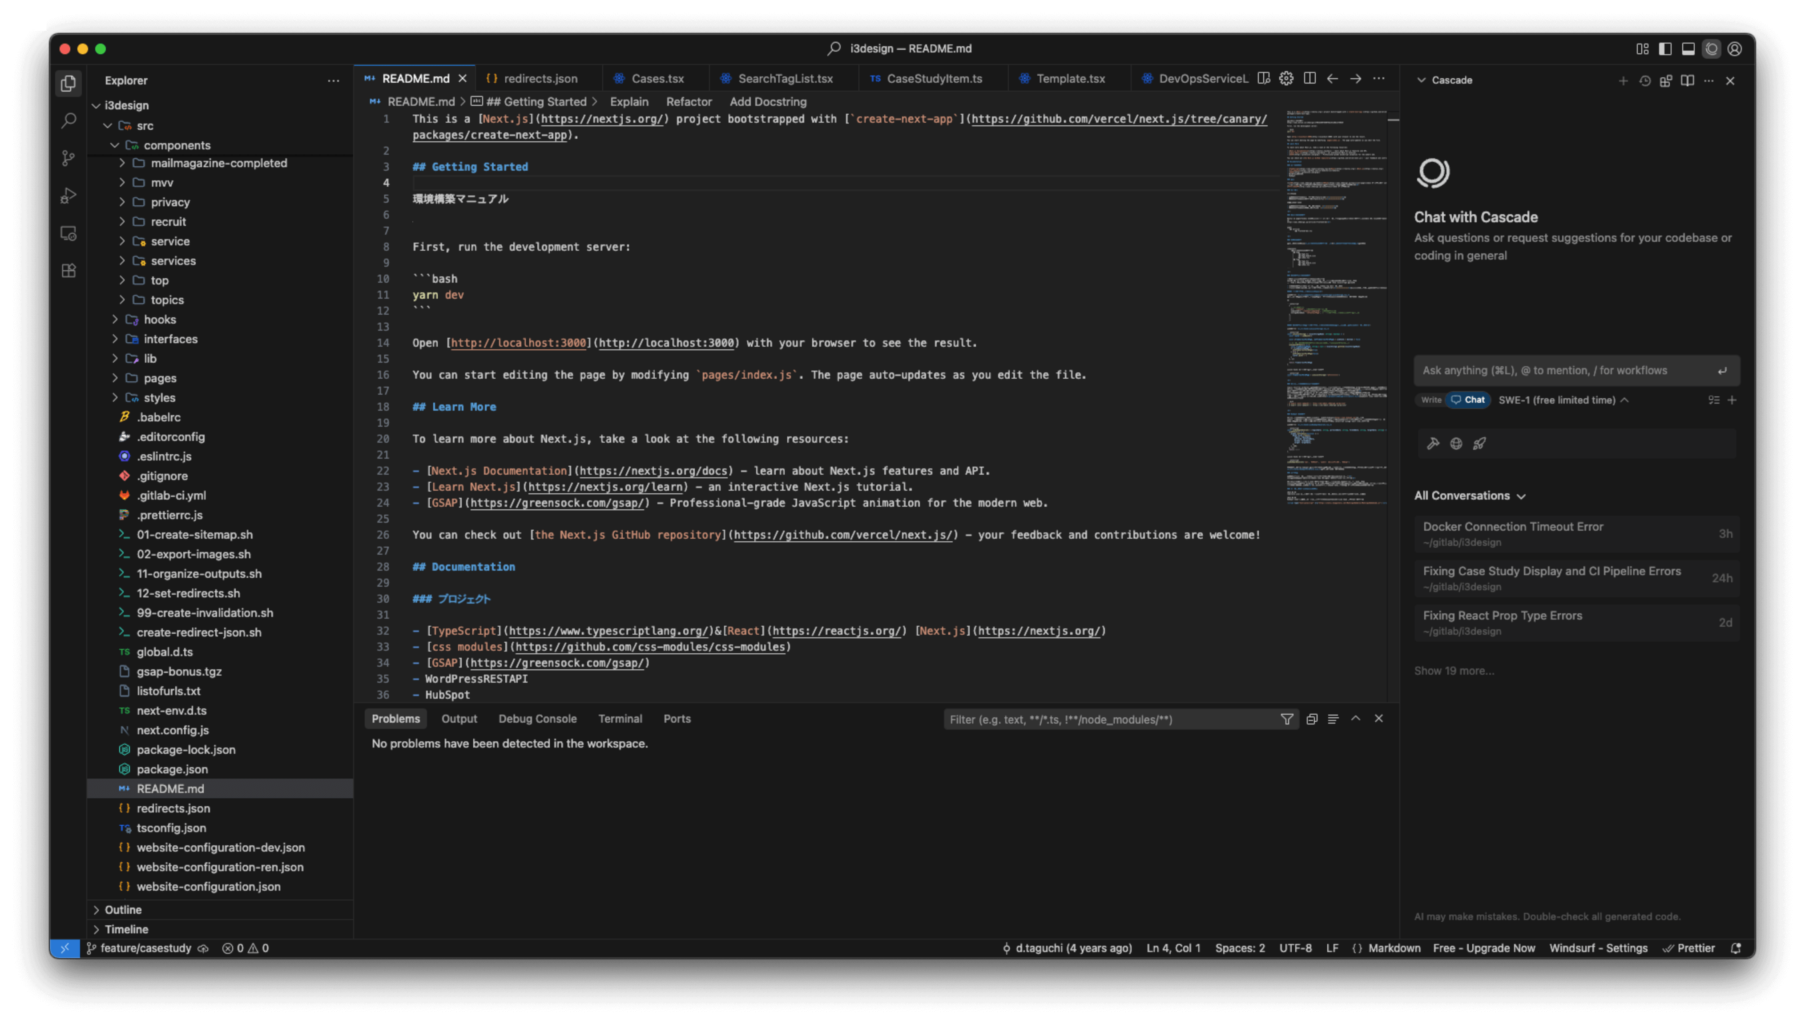Toggle the bottom panel visibility

click(x=1688, y=48)
